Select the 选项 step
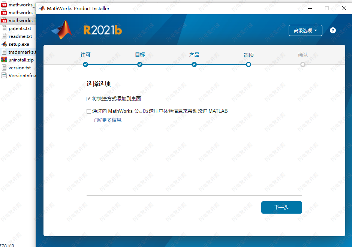Viewport: 352px width, 247px height. coord(248,64)
